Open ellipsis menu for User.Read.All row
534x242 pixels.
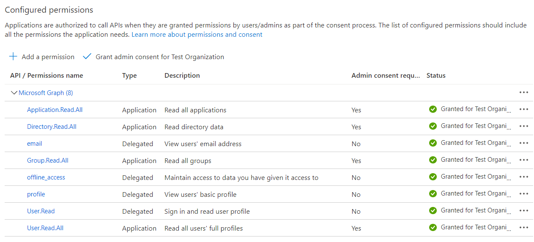coord(524,228)
